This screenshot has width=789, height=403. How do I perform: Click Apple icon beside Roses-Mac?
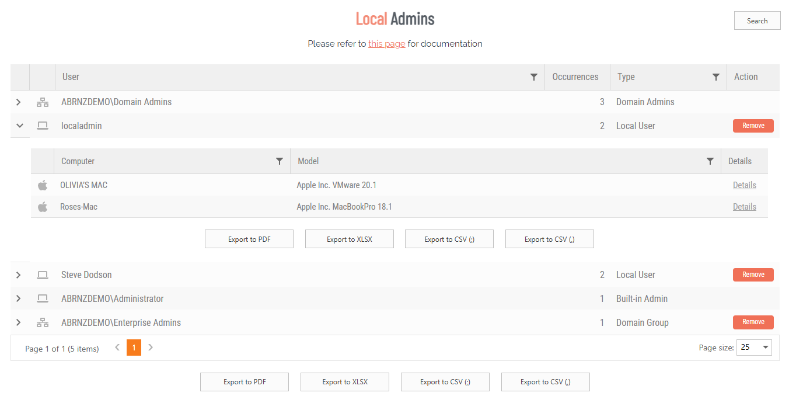43,207
